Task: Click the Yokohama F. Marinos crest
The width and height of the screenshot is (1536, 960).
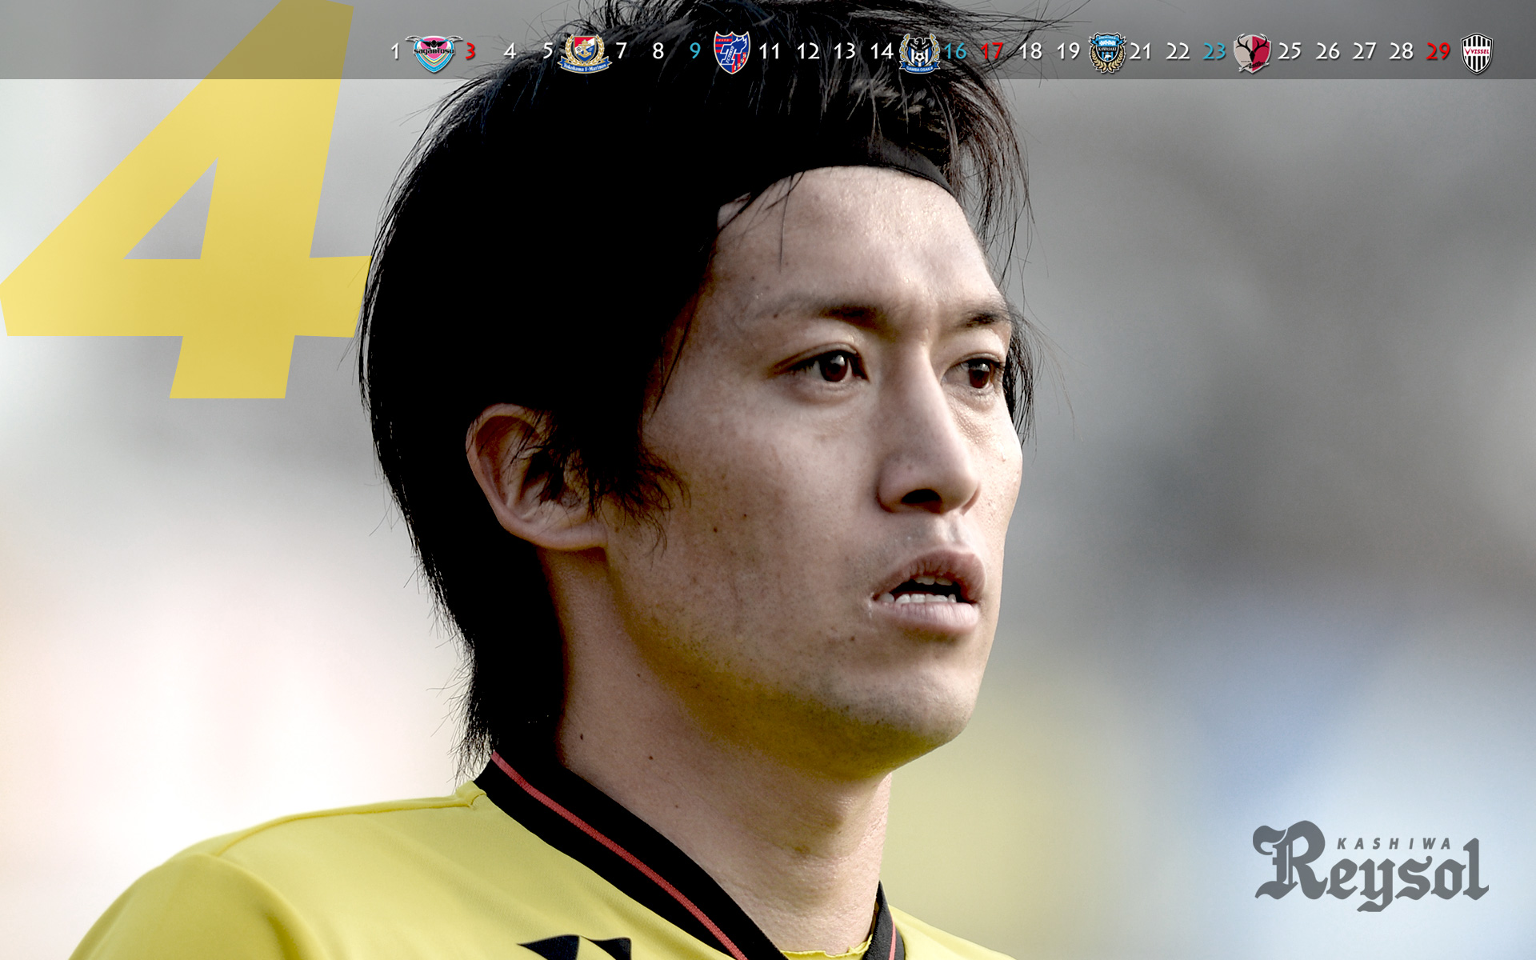Action: click(584, 52)
